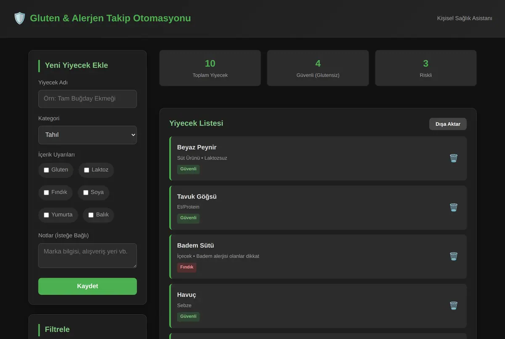Check the Laktoz warning box

coord(87,170)
